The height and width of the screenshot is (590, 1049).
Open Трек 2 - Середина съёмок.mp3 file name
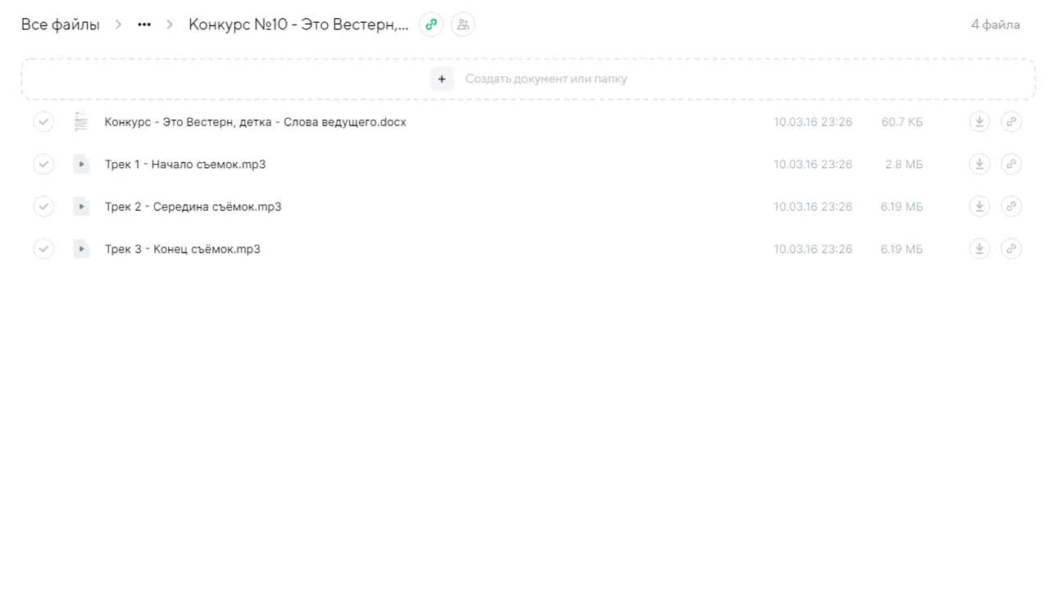click(193, 206)
